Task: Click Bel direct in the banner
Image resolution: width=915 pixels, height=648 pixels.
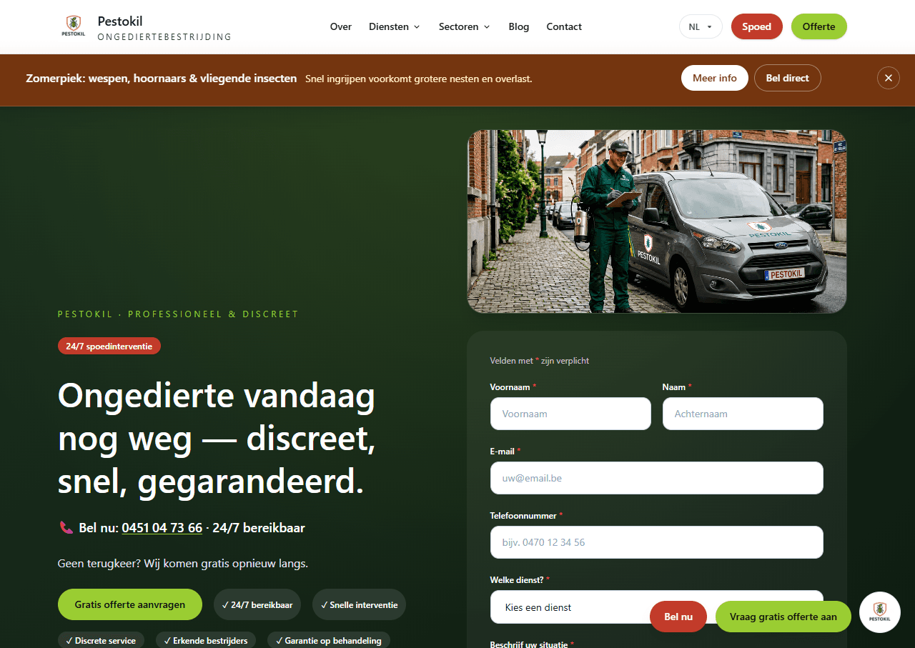Action: (x=788, y=78)
